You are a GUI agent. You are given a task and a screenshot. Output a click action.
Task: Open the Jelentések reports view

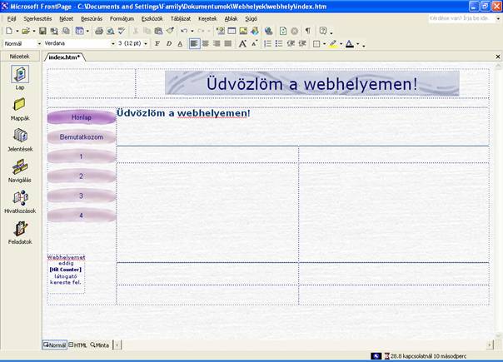tap(20, 136)
